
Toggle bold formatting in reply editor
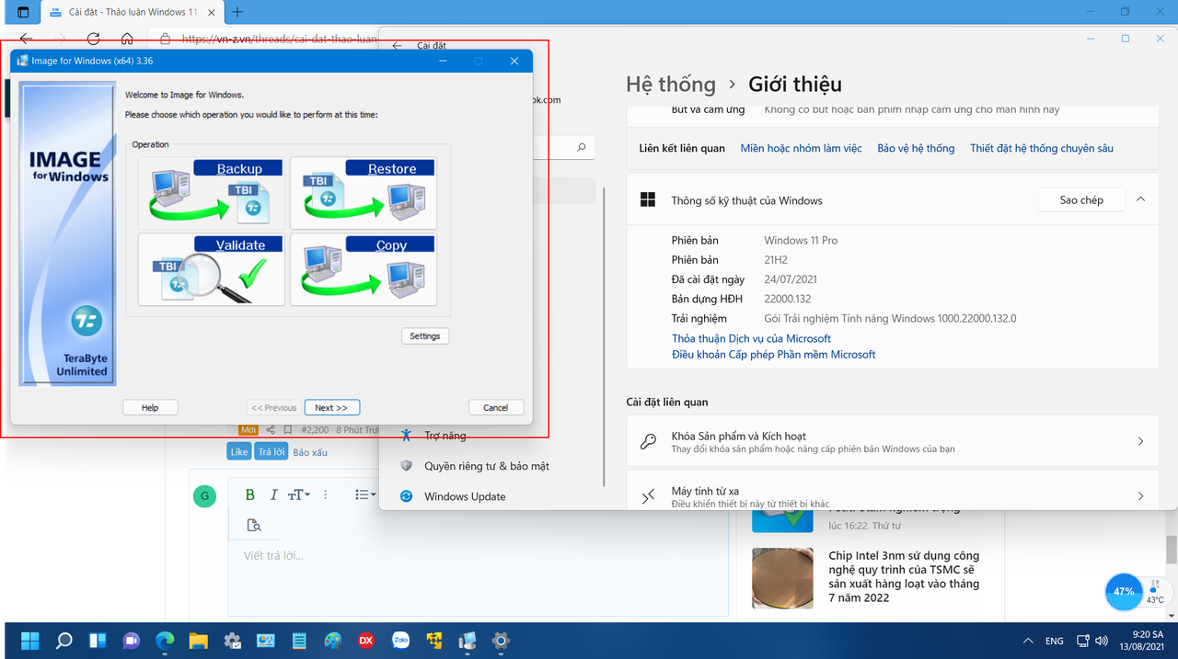(x=249, y=494)
